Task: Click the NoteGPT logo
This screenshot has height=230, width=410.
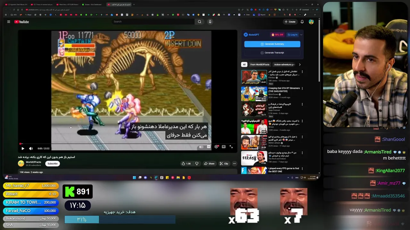Action: tap(251, 34)
